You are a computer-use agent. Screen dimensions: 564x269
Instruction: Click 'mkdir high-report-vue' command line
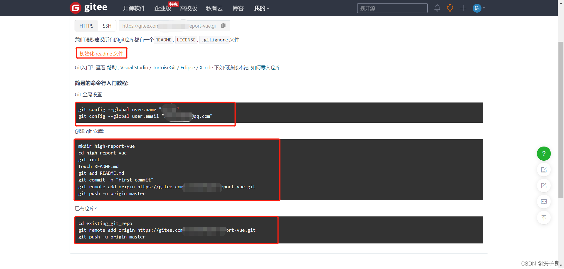pyautogui.click(x=106, y=146)
